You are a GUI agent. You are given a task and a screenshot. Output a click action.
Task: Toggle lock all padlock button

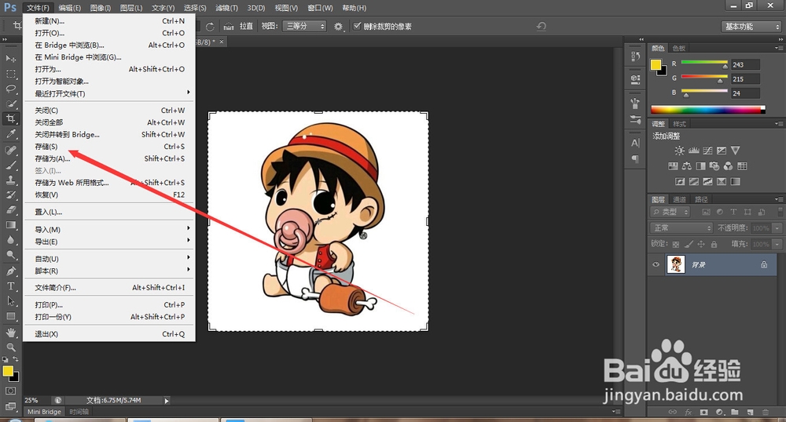click(x=714, y=244)
